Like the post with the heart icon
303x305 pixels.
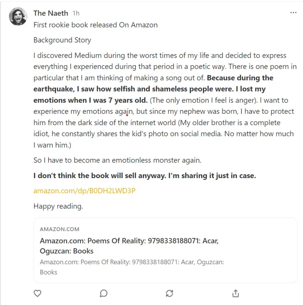tap(37, 293)
